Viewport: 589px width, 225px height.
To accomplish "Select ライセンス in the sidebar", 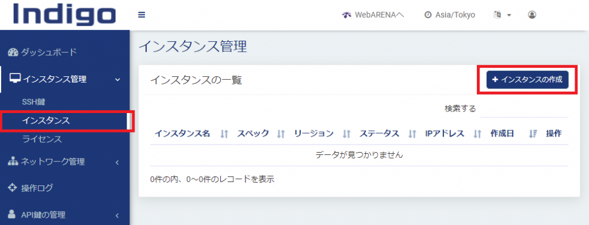I will tap(41, 139).
